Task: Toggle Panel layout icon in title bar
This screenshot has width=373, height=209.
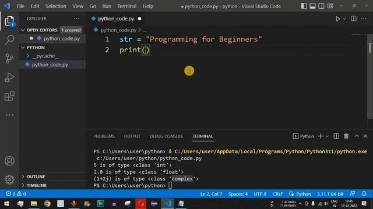Action: (x=312, y=6)
